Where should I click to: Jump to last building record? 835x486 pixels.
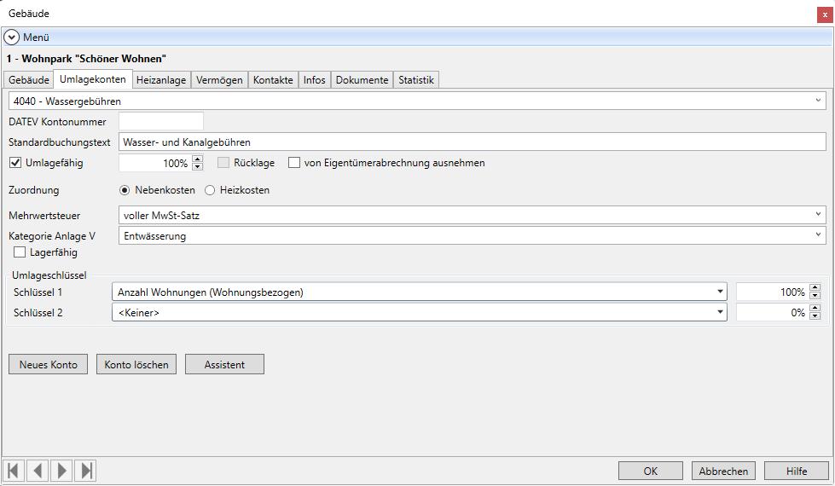[x=86, y=471]
